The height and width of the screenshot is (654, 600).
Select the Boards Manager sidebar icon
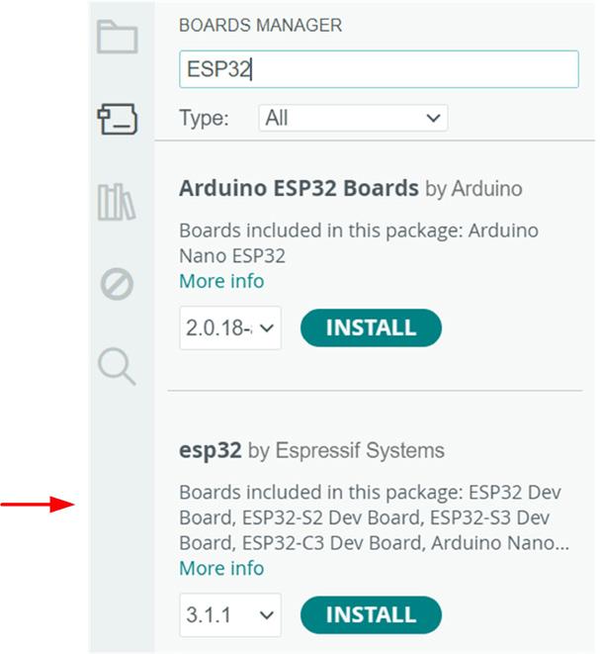(117, 120)
